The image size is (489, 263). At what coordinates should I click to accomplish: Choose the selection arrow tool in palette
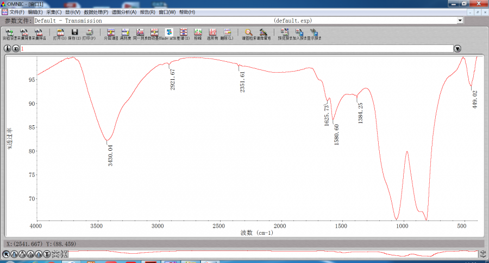[x=6, y=254]
